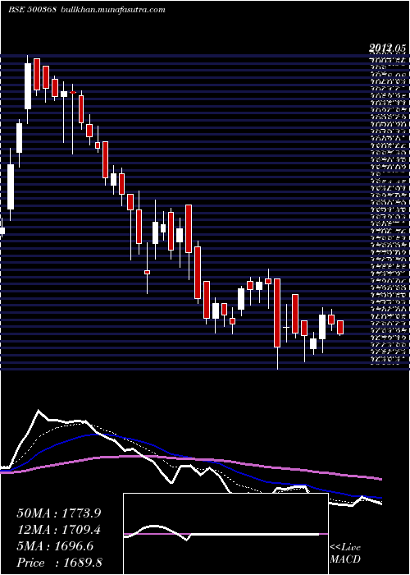This screenshot has height=575, width=410.
Task: Select the 50MA : 1773.9 readout
Action: coord(58,513)
